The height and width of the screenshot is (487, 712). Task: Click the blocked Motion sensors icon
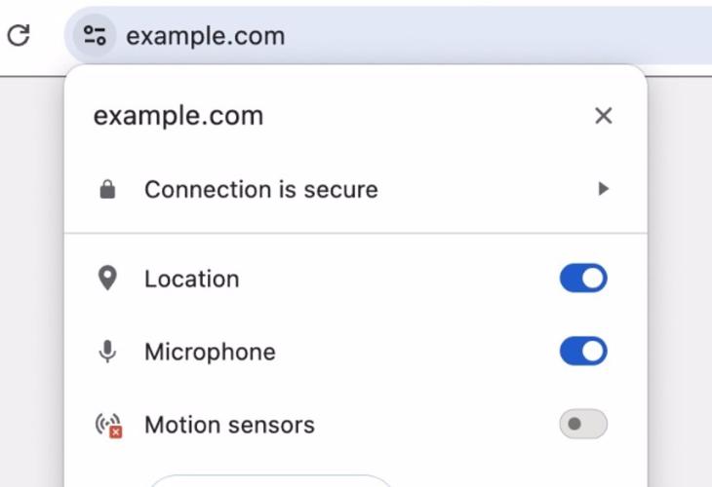click(107, 426)
